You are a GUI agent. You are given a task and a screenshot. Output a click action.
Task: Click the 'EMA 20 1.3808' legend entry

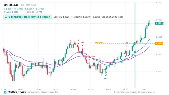pos(11,12)
